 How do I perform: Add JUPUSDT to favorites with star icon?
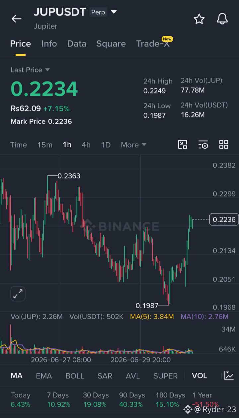(199, 19)
